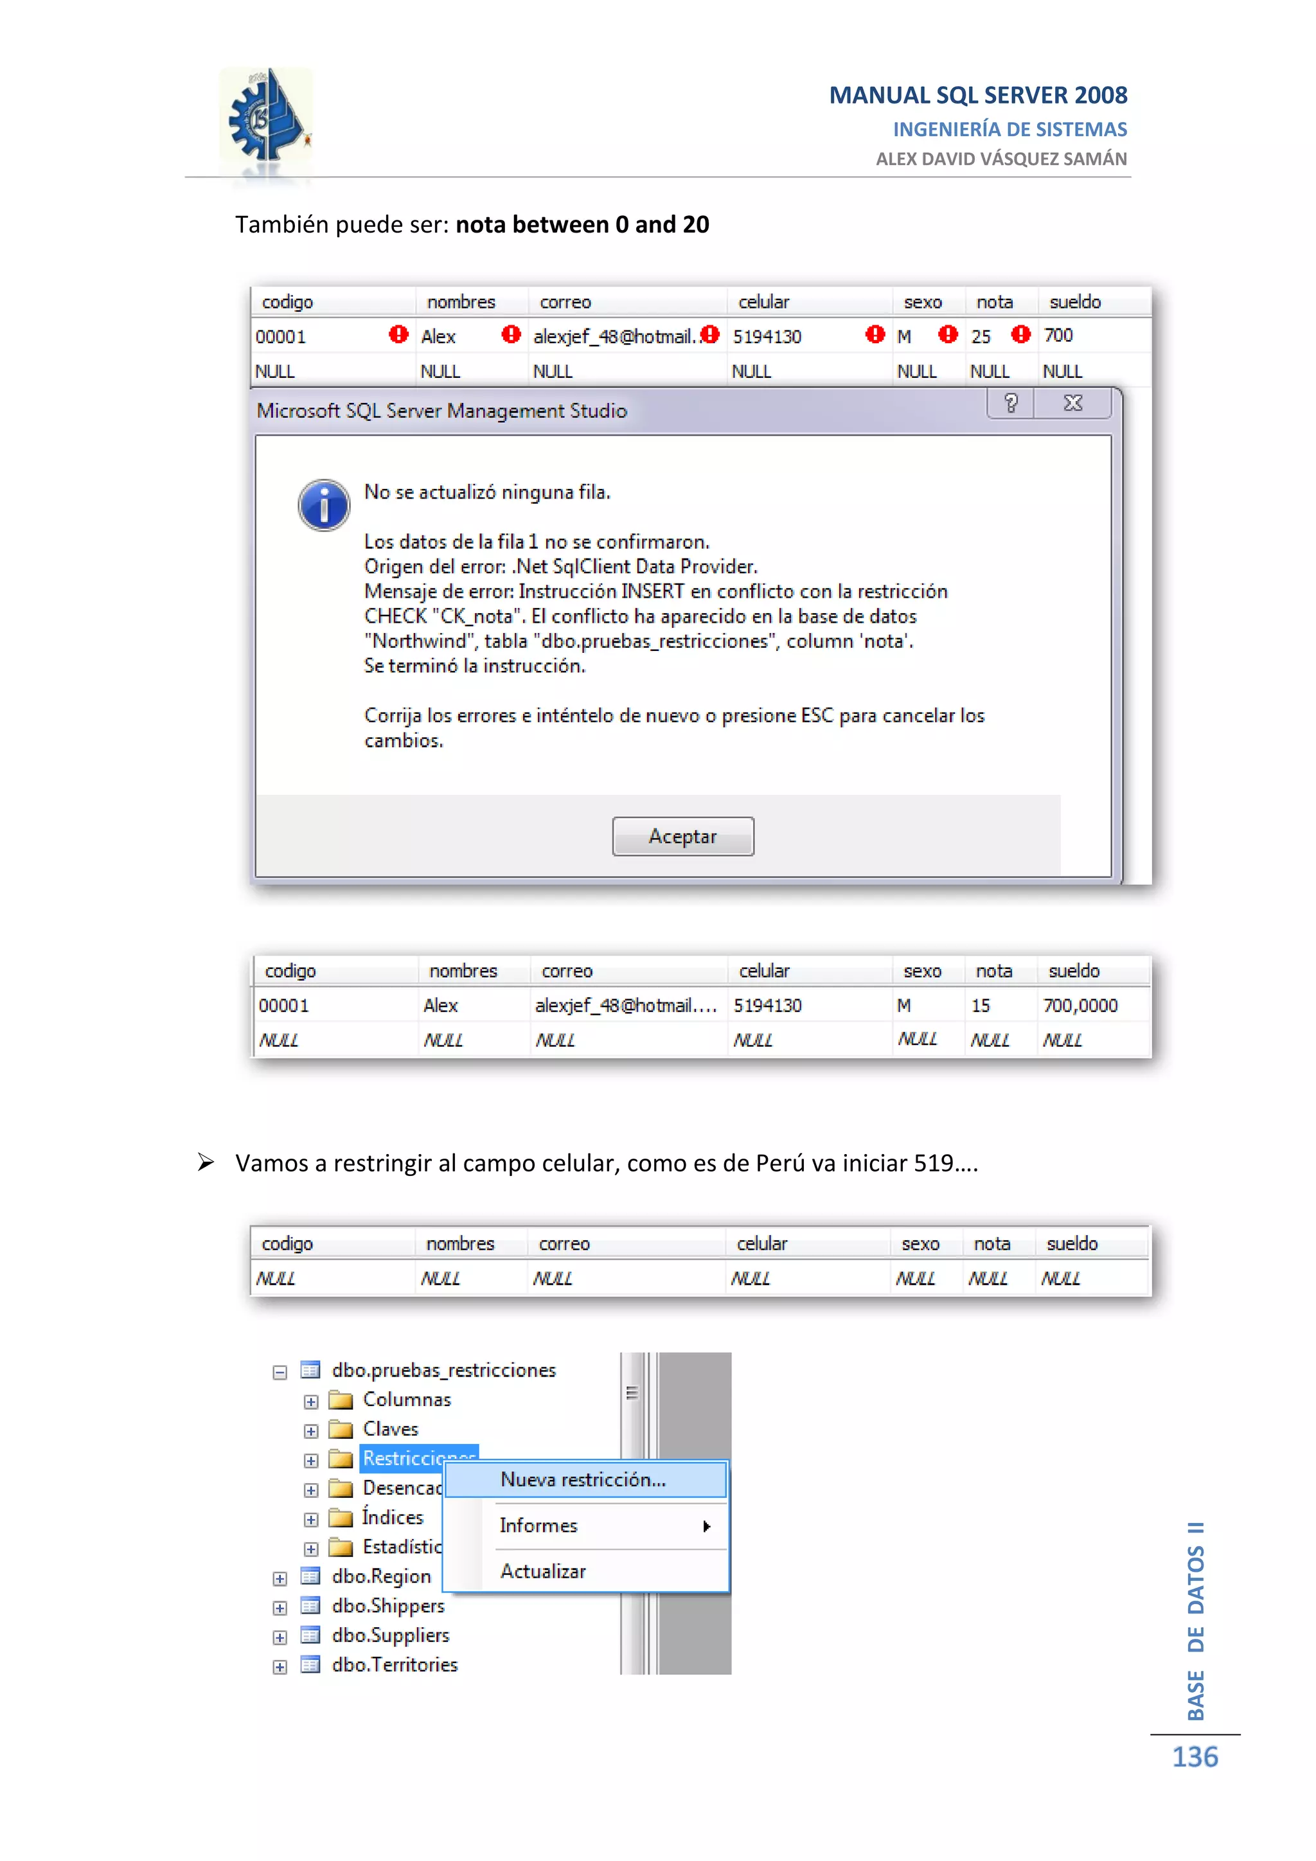This screenshot has width=1316, height=1861.
Task: Select the dbo.Suppliers tree item label
Action: point(391,1635)
